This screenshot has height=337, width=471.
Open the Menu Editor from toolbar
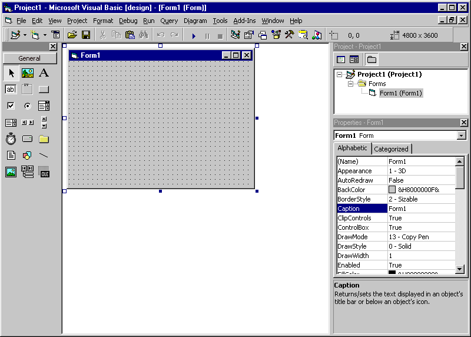(55, 35)
